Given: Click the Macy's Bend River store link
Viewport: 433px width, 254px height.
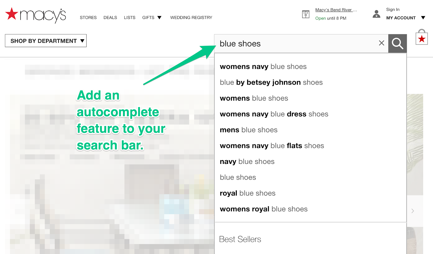Looking at the screenshot, I should 336,10.
